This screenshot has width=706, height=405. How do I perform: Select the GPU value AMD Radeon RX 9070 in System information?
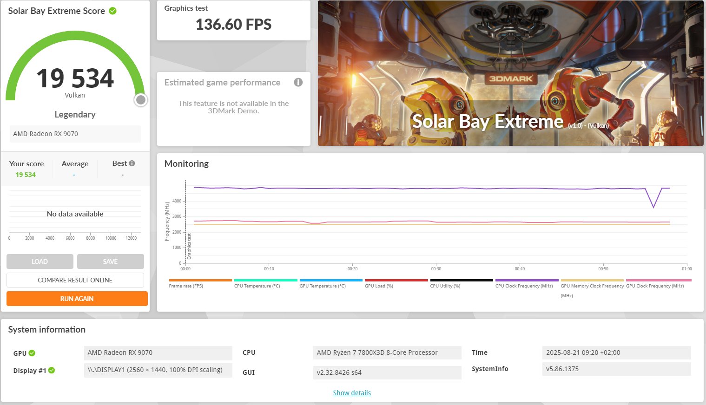click(x=158, y=353)
